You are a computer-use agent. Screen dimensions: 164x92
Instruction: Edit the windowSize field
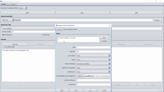pos(93,84)
